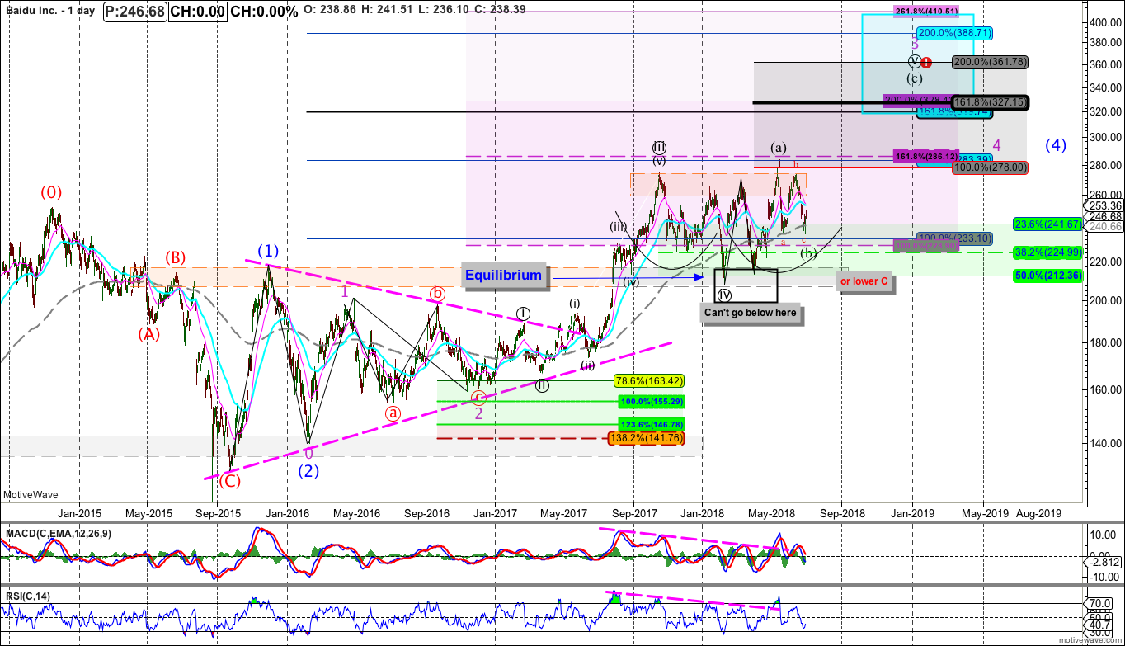Select the black (c) wave label
The width and height of the screenshot is (1125, 646).
point(914,79)
